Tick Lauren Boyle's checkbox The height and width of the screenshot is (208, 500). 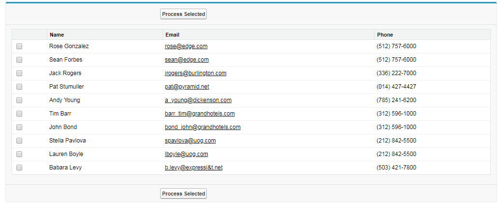[x=19, y=155]
